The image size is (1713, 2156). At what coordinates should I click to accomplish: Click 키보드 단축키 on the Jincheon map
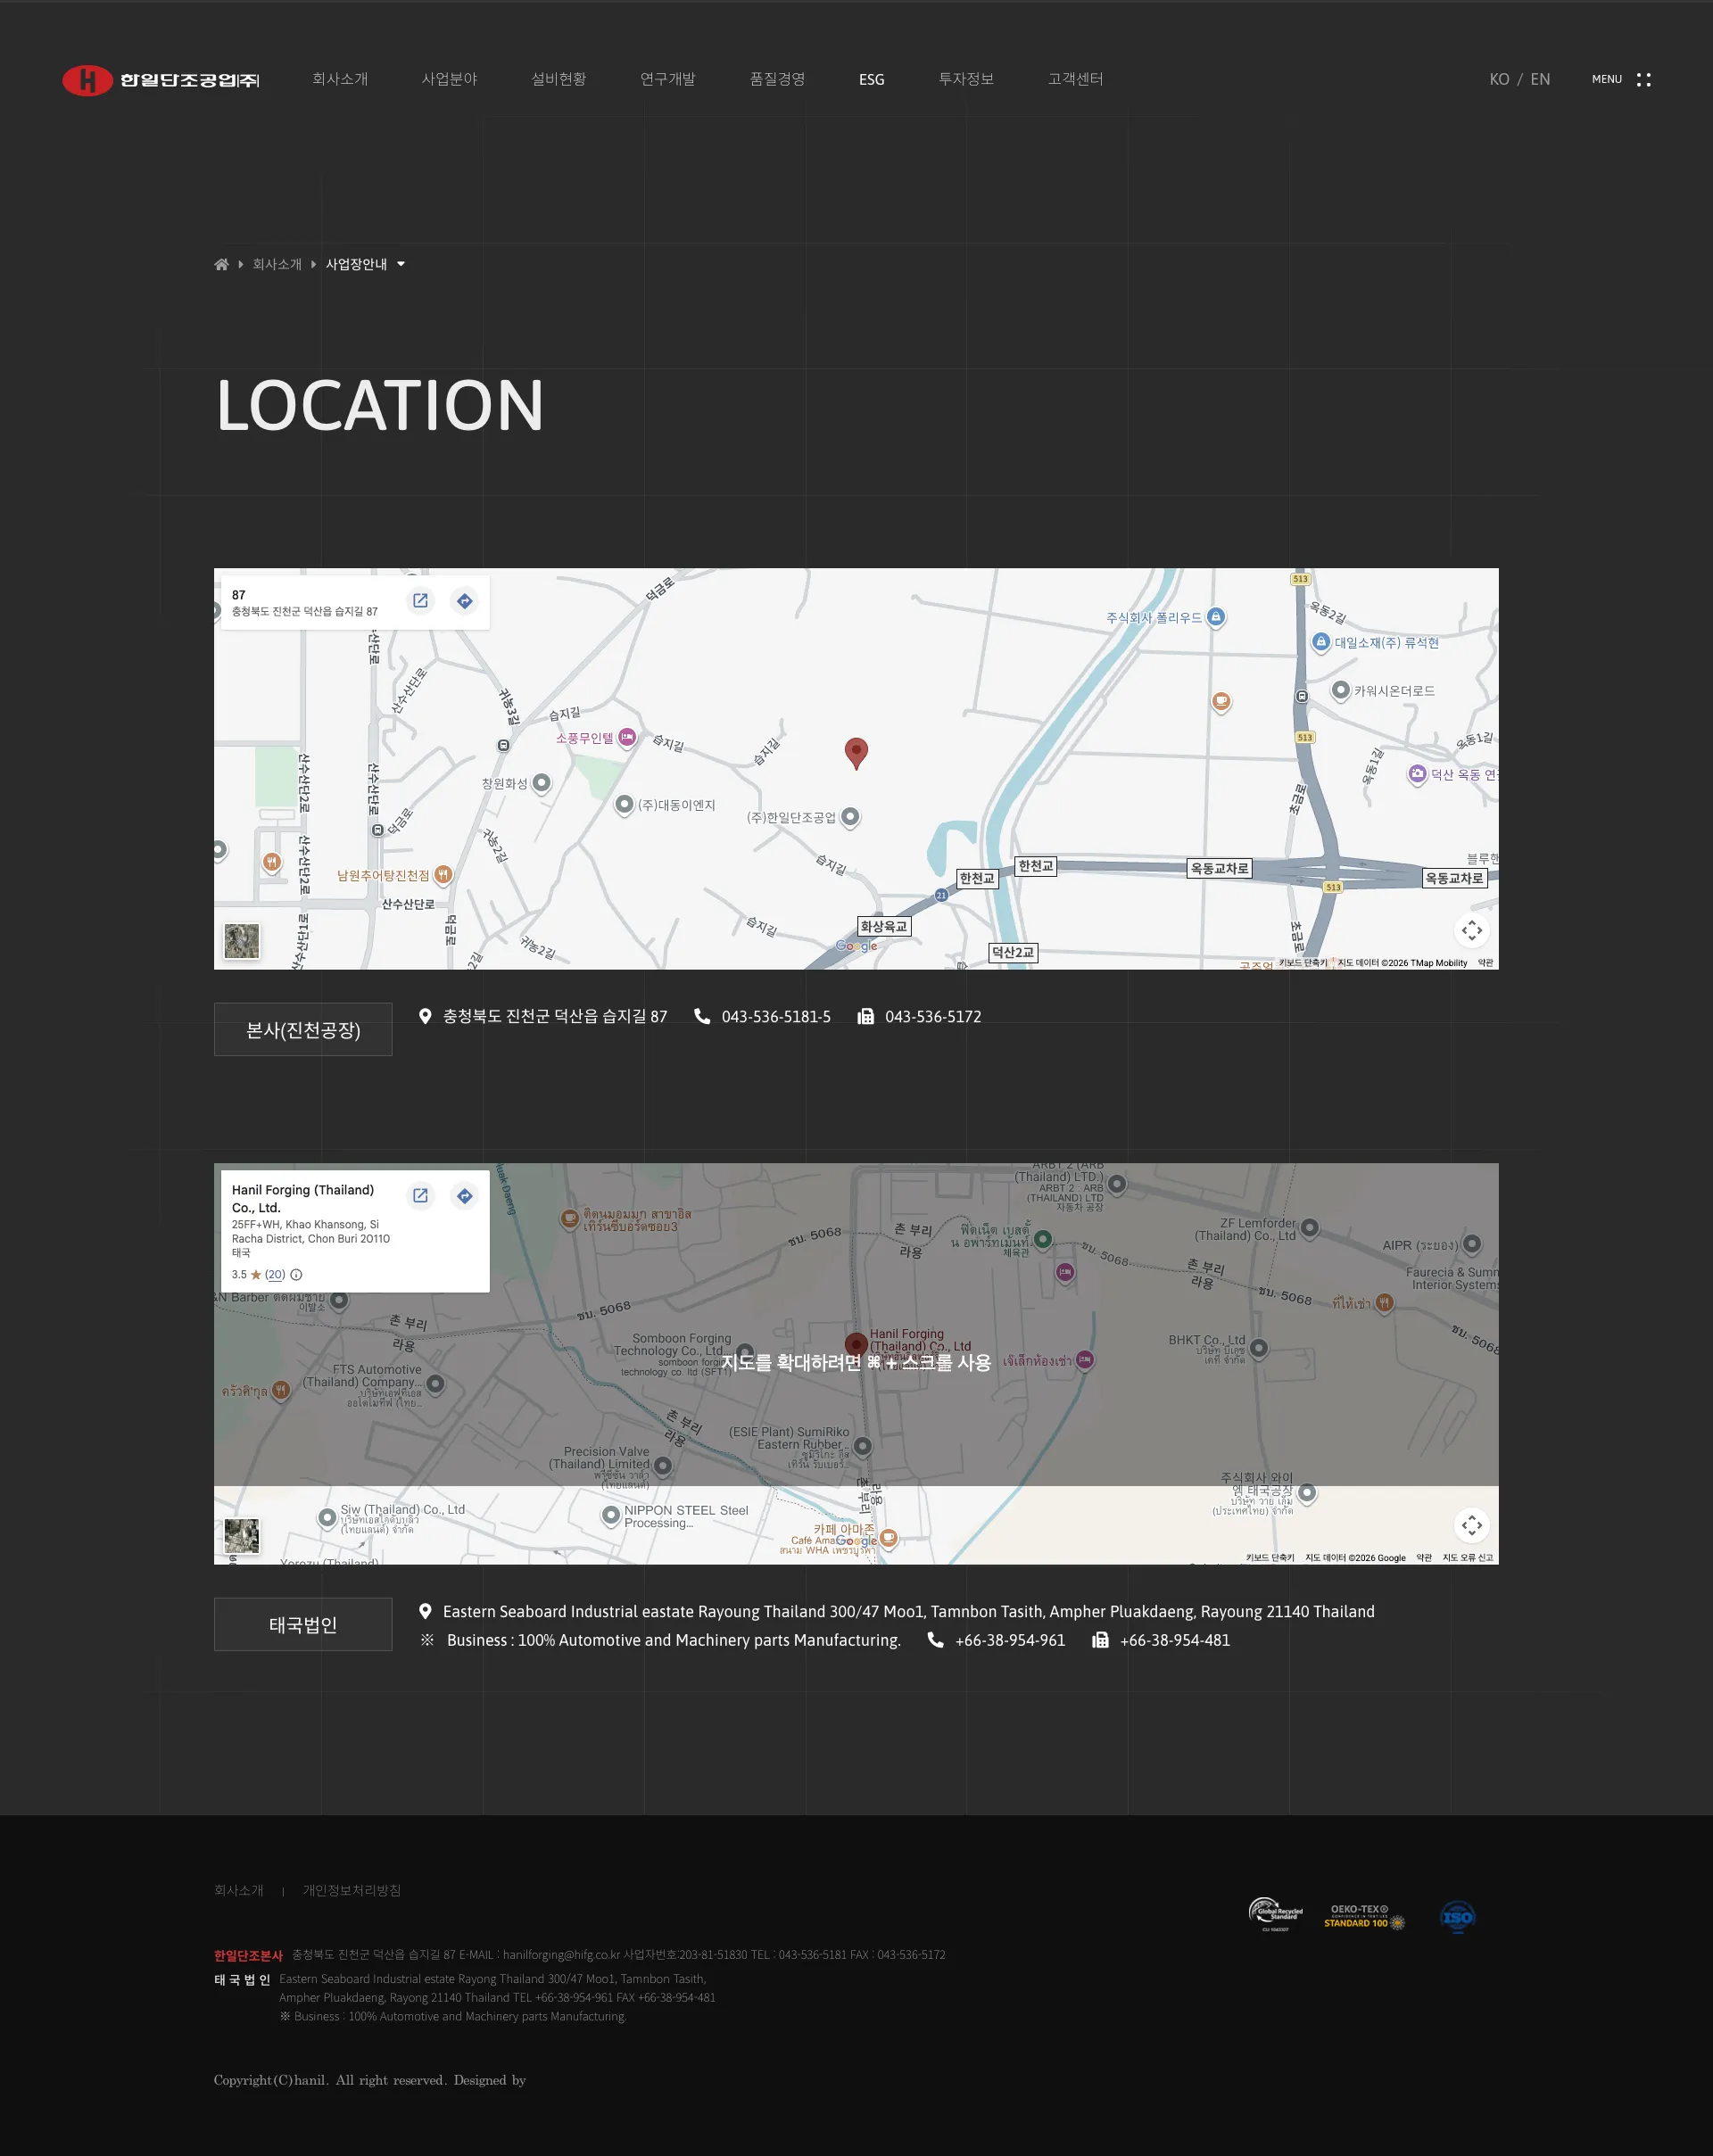tap(1303, 963)
